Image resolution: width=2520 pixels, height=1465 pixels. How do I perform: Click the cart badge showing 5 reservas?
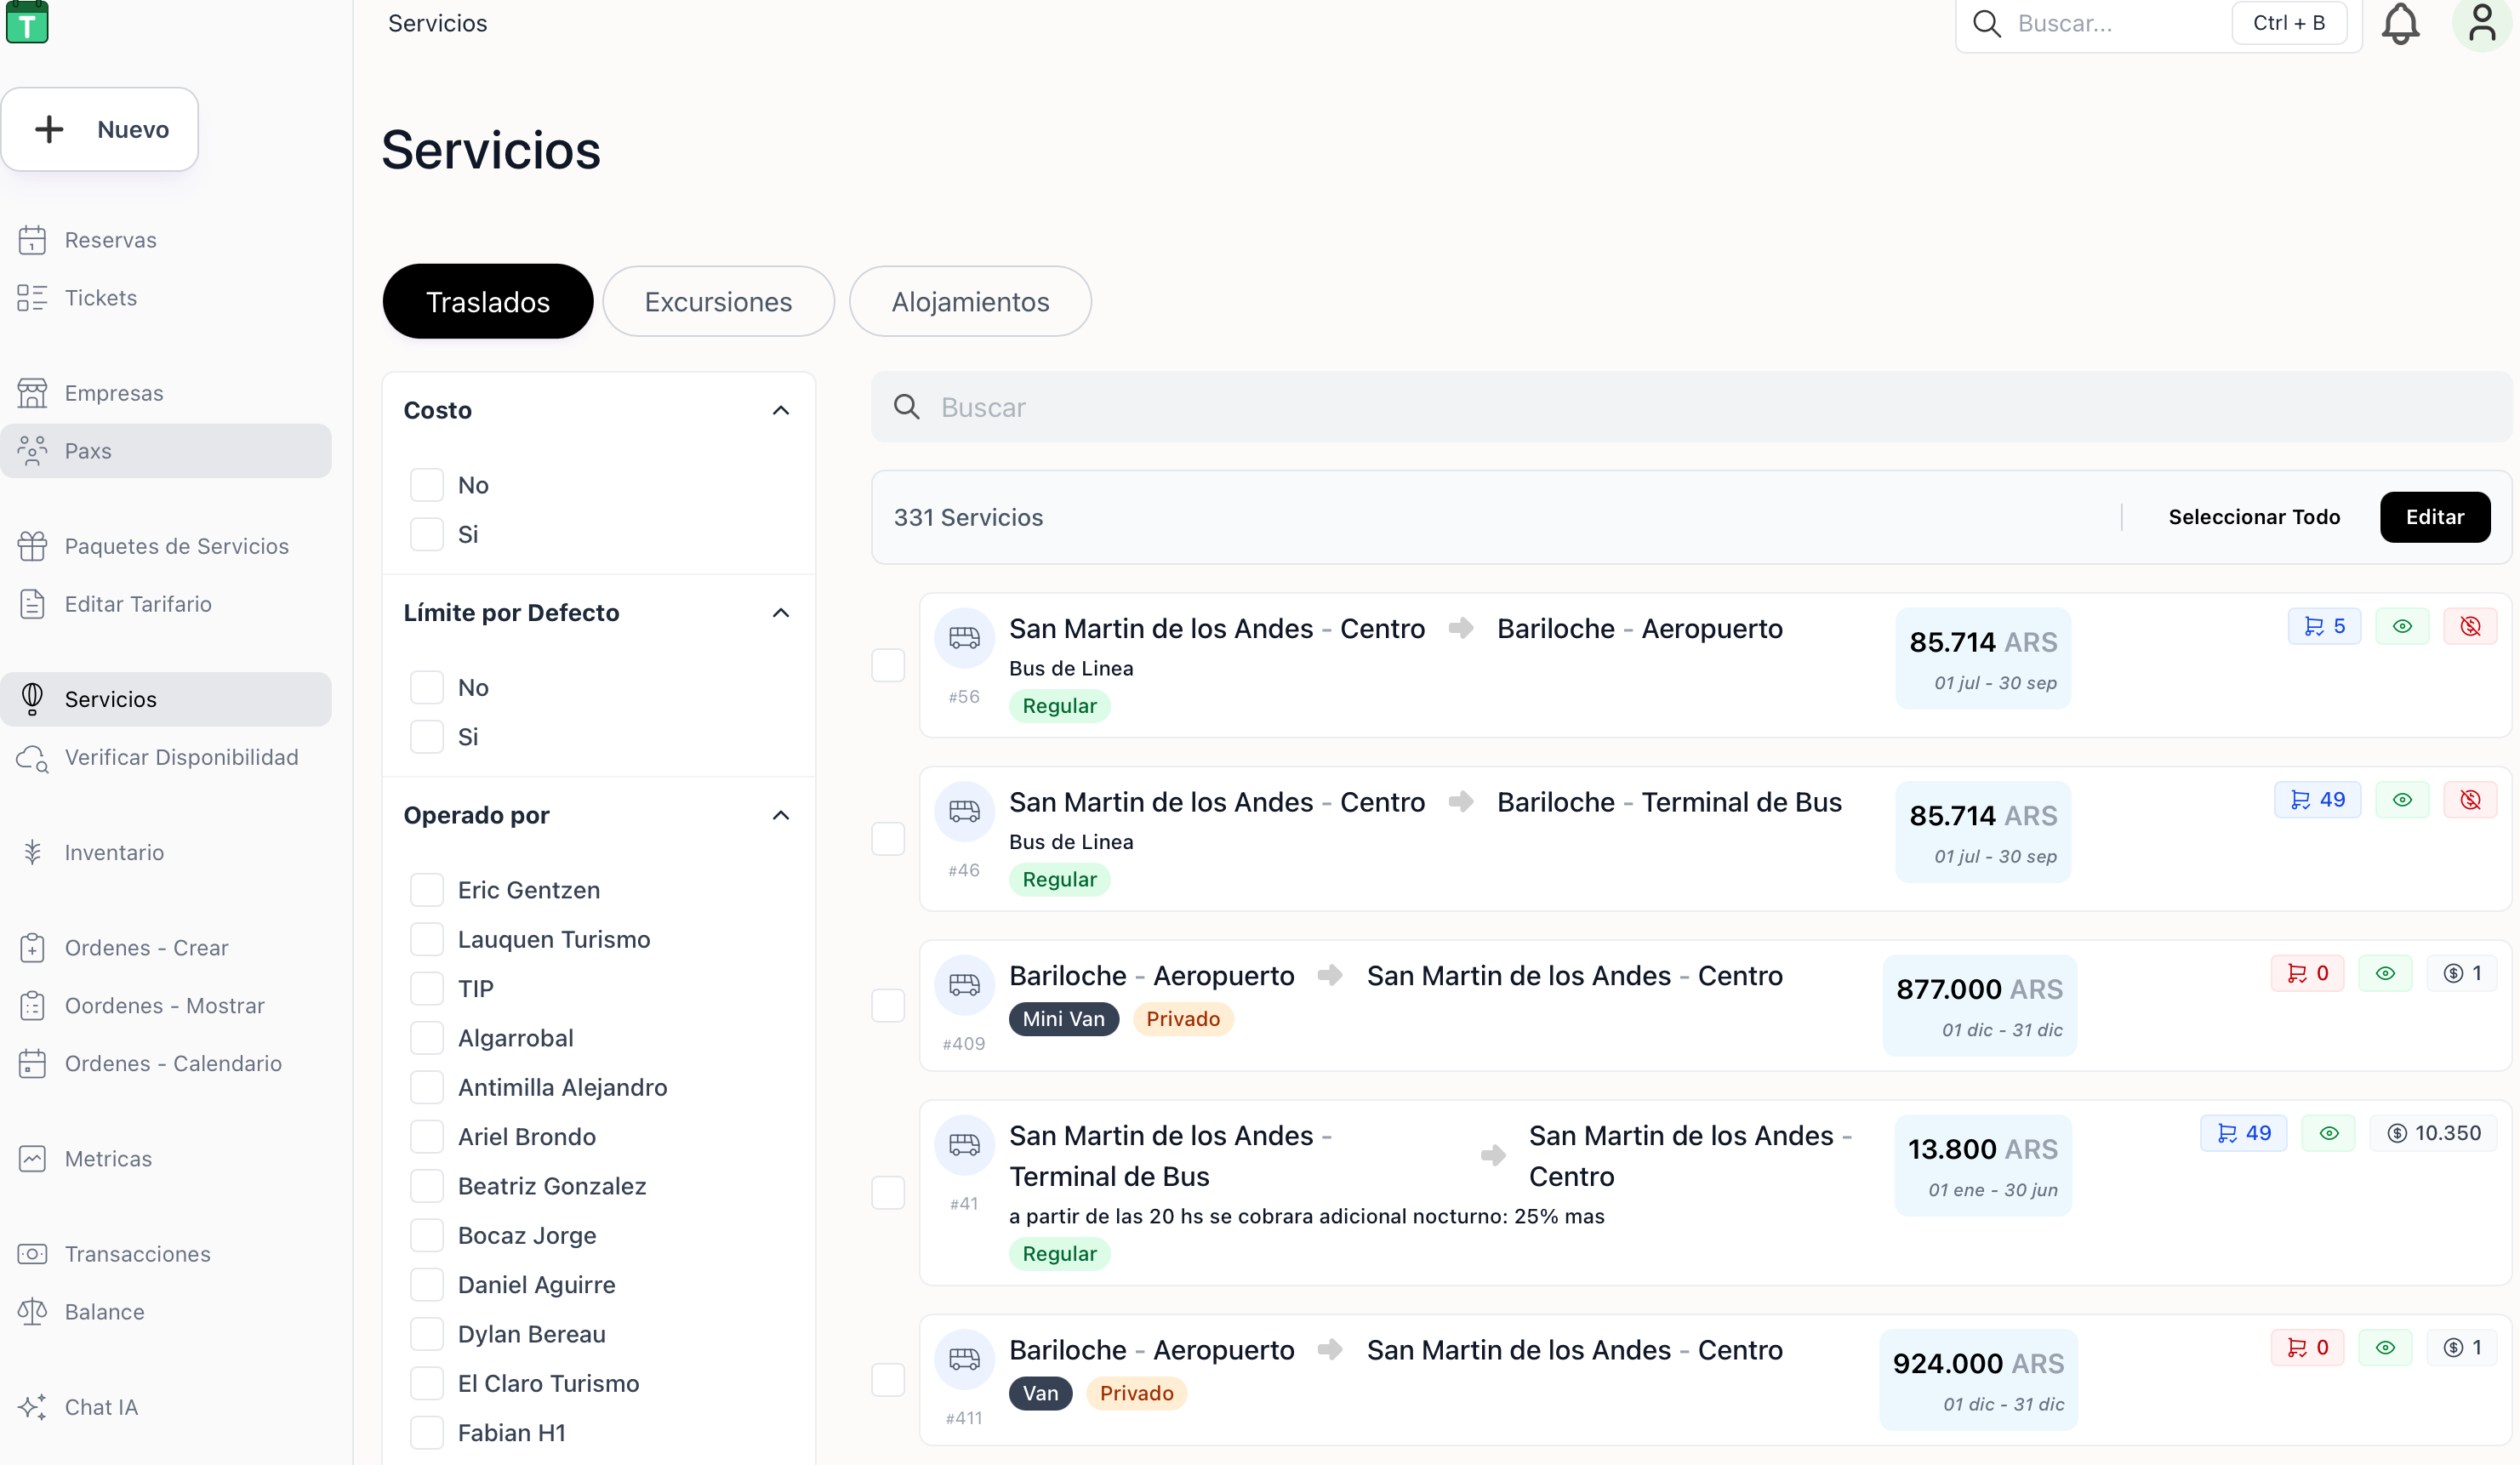coord(2324,625)
